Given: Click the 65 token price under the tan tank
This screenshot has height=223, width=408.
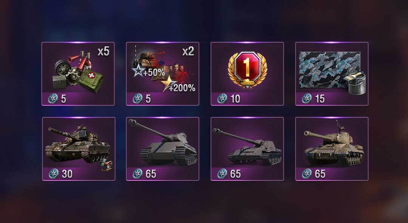Looking at the screenshot, I should tap(320, 174).
